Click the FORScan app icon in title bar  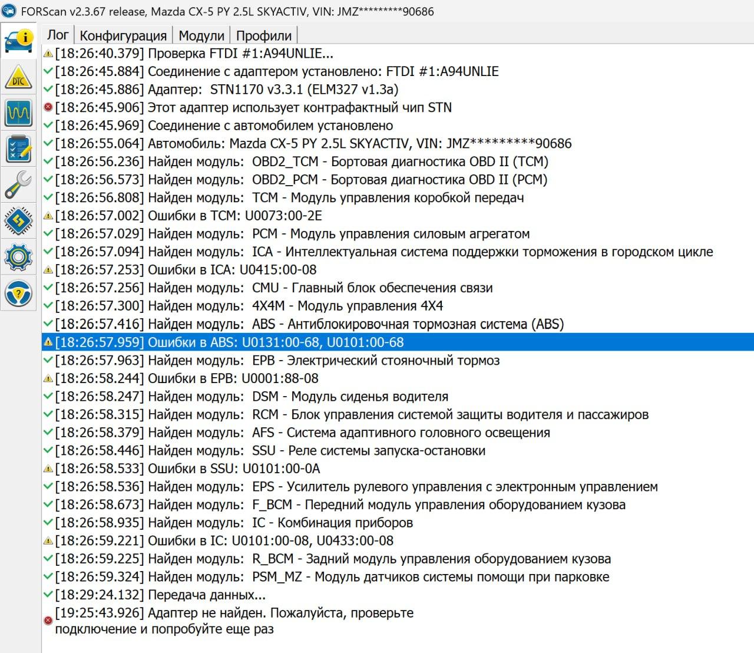(x=9, y=11)
